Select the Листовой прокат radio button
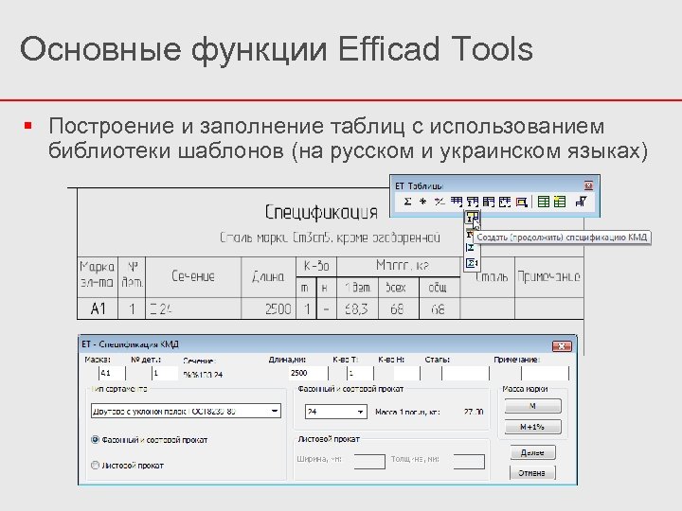Viewport: 682px width, 511px height. pos(96,465)
